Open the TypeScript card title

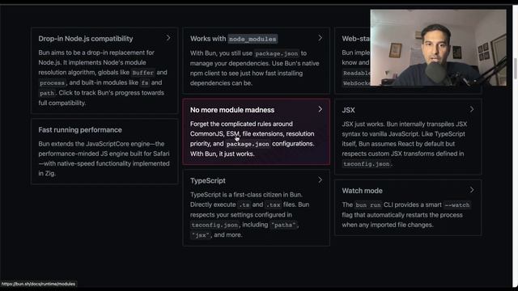point(208,181)
